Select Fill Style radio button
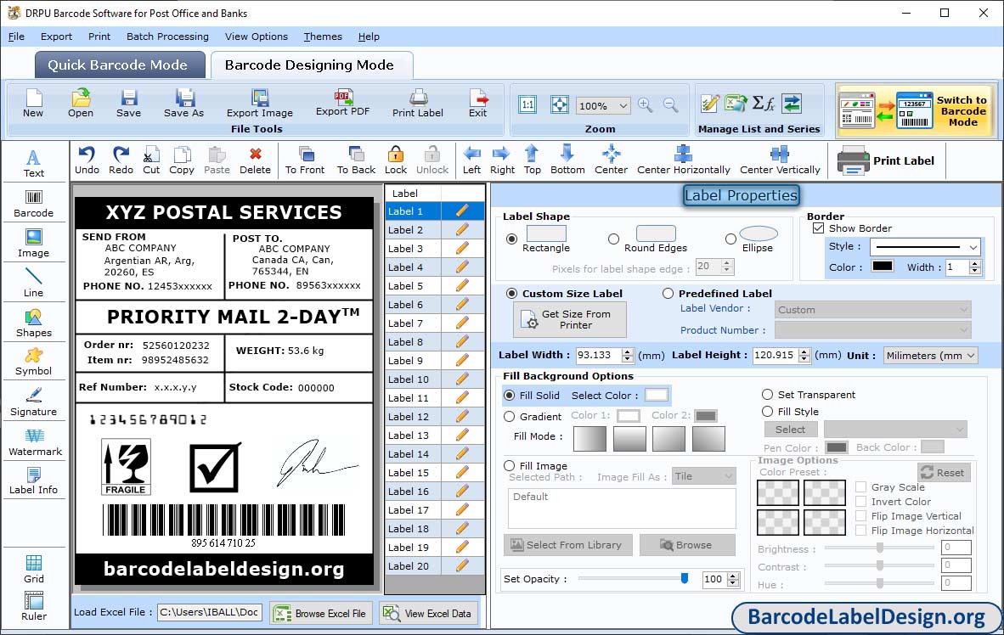1004x635 pixels. point(767,412)
